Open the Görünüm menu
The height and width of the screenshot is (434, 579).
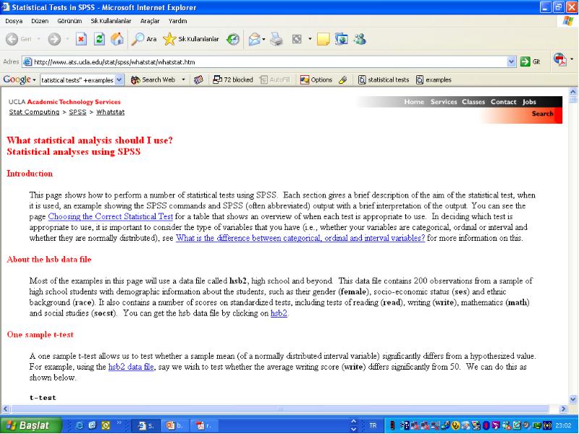[x=69, y=21]
